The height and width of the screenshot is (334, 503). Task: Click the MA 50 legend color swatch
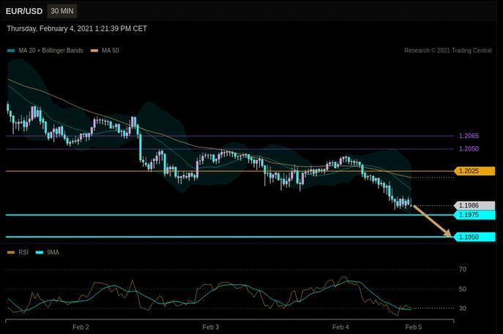pyautogui.click(x=94, y=50)
